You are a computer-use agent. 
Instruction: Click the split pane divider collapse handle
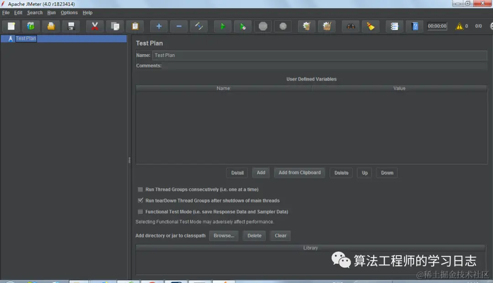[x=129, y=160]
